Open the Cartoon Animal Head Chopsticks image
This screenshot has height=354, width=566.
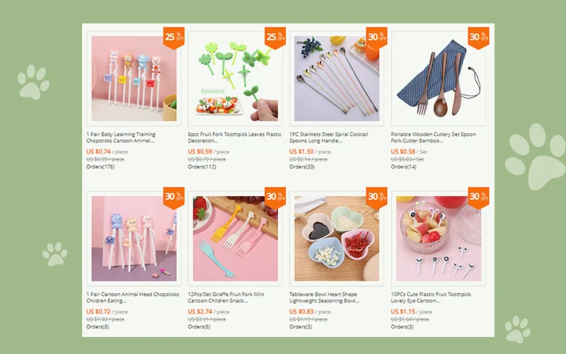pyautogui.click(x=134, y=239)
